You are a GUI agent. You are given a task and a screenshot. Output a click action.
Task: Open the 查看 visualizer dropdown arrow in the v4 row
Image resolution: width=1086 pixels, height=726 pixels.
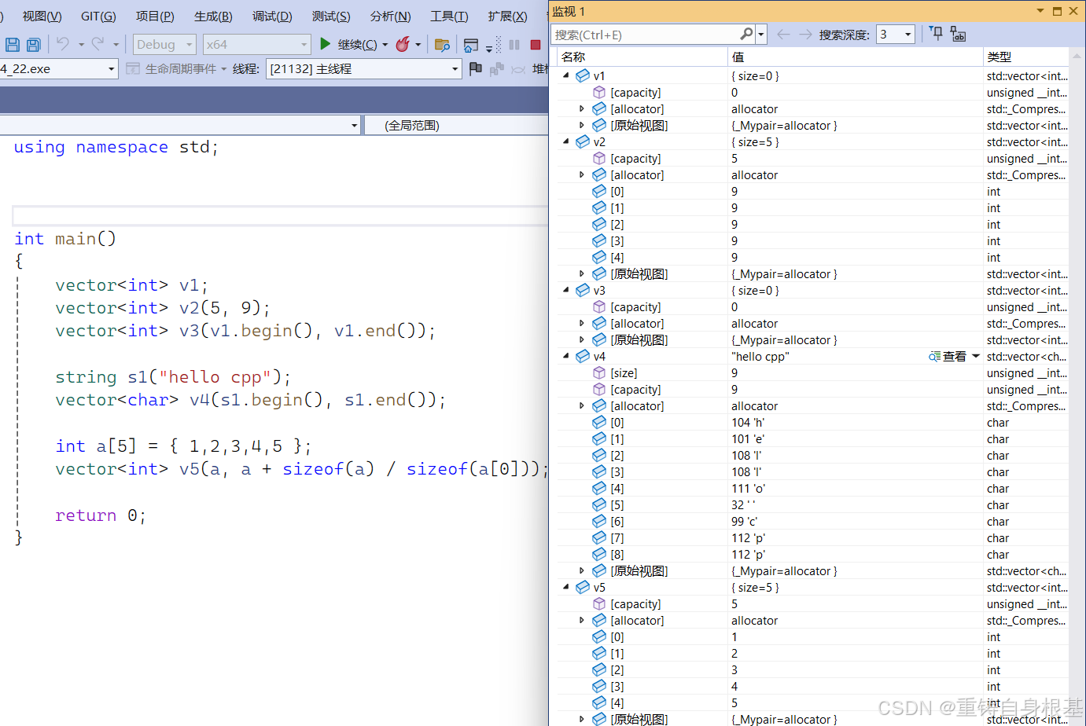[x=976, y=357]
